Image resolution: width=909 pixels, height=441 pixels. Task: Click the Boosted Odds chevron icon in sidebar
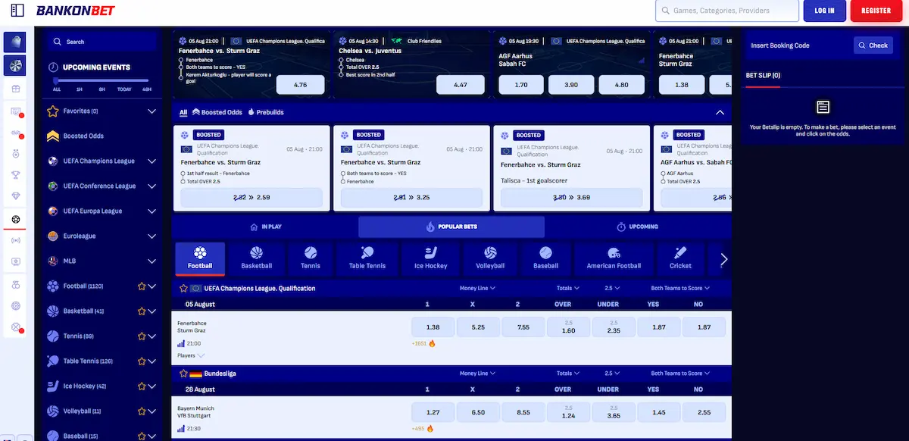tap(53, 136)
